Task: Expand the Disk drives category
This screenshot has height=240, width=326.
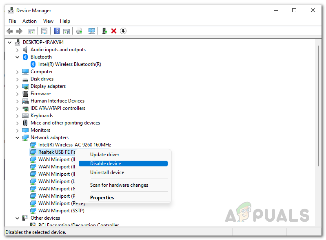Action: 17,79
